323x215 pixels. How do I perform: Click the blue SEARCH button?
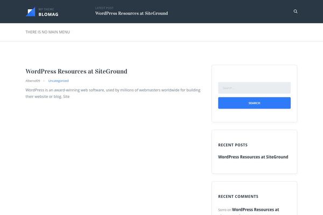point(255,103)
